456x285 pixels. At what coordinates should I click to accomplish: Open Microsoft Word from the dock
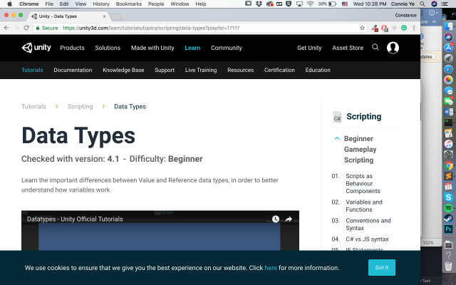tap(448, 112)
